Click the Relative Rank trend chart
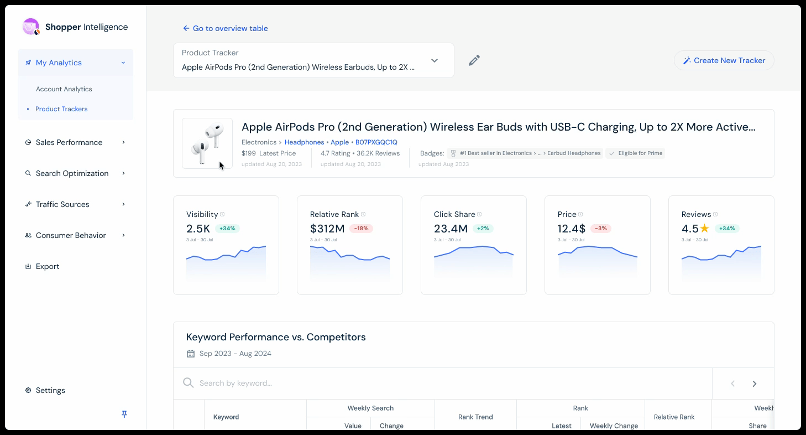 coord(350,262)
